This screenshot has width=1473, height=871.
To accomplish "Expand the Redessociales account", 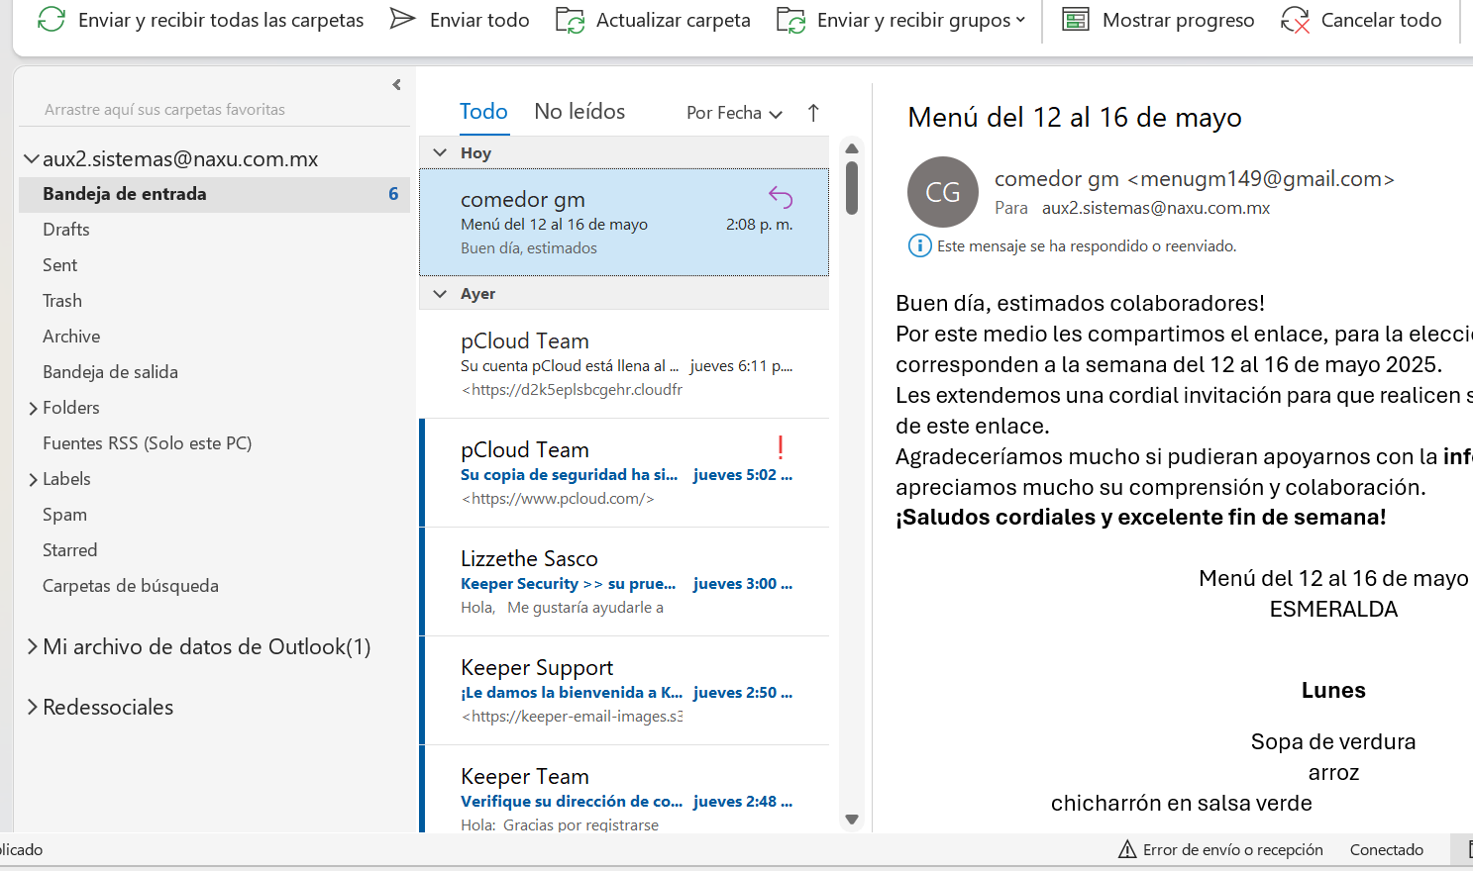I will 33,707.
